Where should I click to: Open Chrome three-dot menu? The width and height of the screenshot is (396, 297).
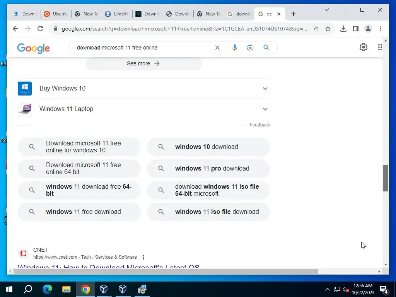pyautogui.click(x=381, y=29)
